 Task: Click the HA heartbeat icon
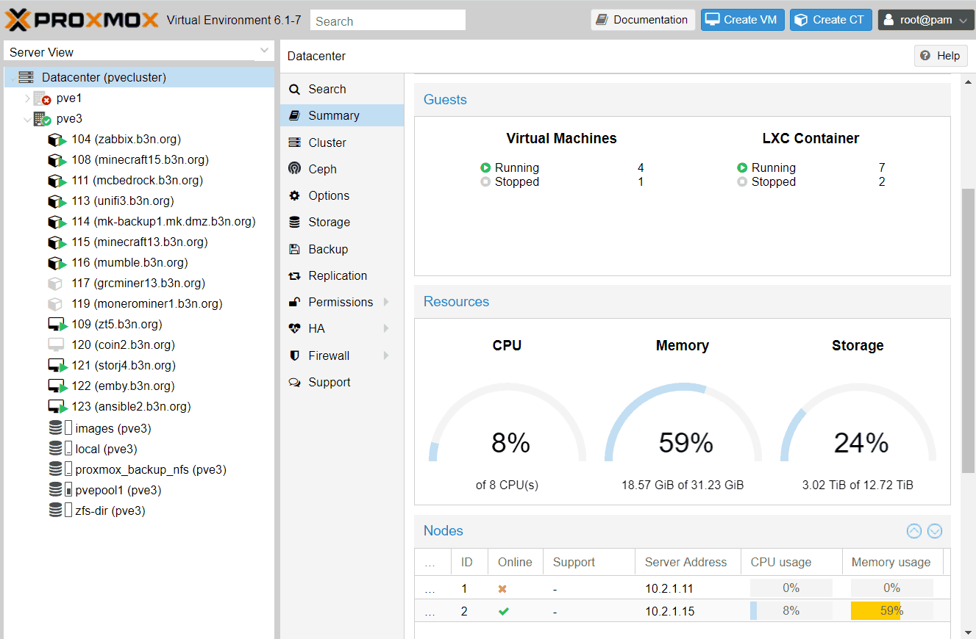coord(294,328)
